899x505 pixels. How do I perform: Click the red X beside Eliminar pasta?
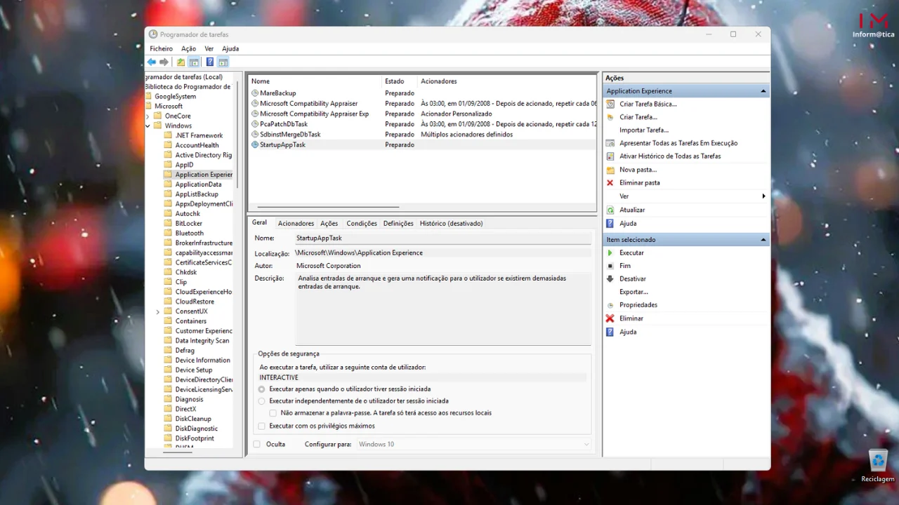[610, 183]
